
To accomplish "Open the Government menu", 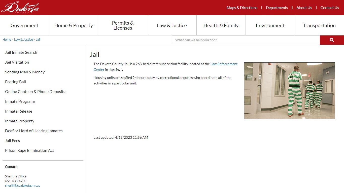I will point(24,25).
